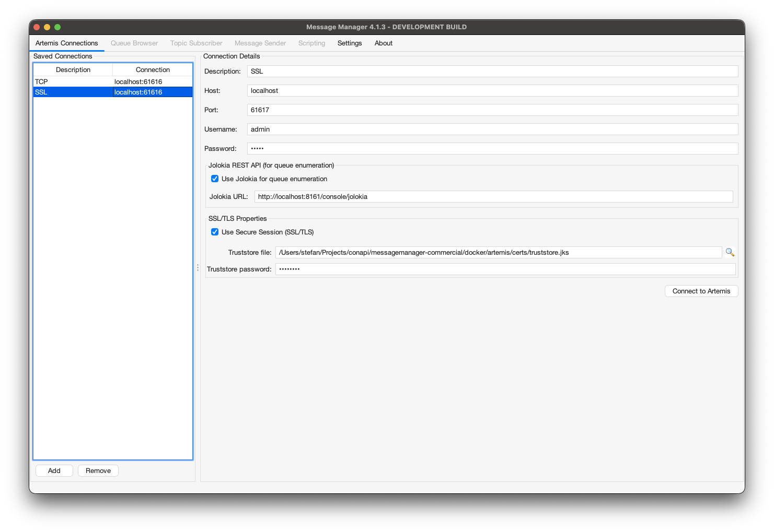
Task: Browse for a truststore file with the magnifier
Action: pyautogui.click(x=730, y=252)
